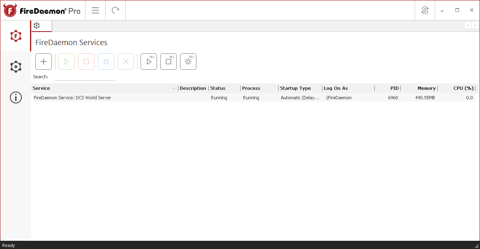480x249 pixels.
Task: Click the Running value under the Status column
Action: click(x=219, y=98)
